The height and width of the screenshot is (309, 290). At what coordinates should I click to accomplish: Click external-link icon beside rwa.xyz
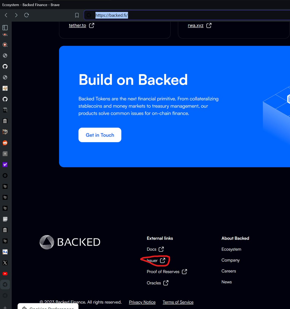[209, 25]
